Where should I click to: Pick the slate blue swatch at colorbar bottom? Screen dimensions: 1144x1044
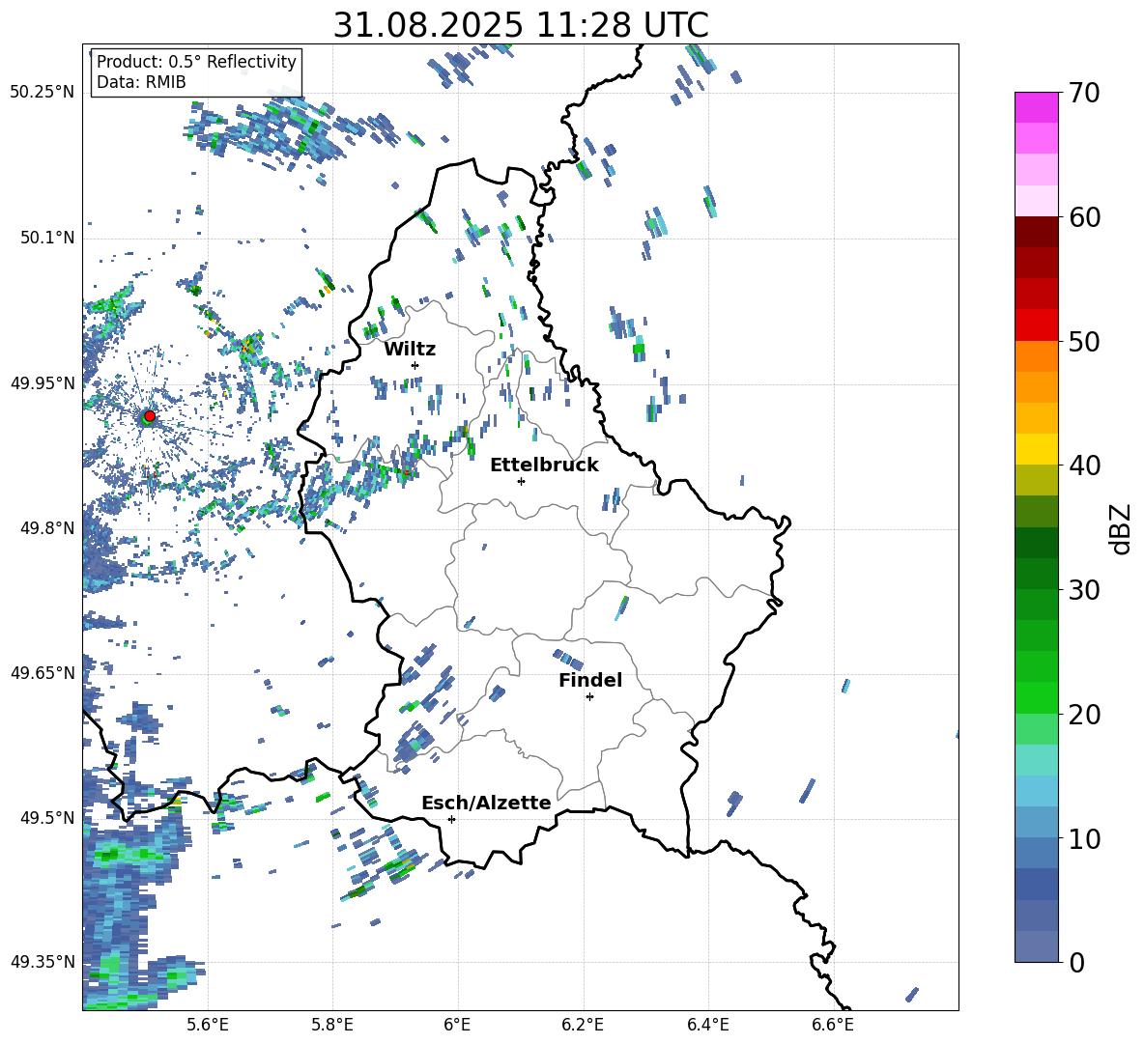pos(1036,946)
